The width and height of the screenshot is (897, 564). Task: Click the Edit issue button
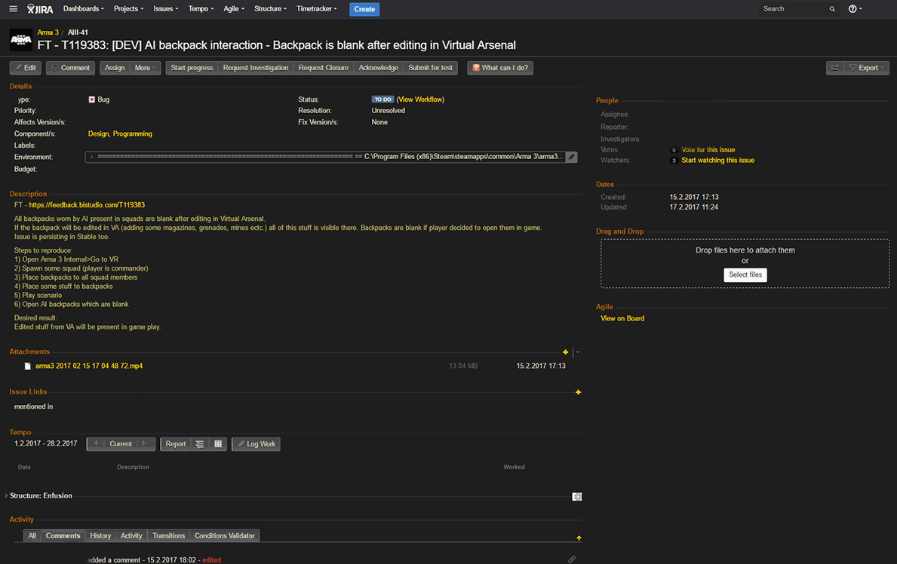click(25, 68)
